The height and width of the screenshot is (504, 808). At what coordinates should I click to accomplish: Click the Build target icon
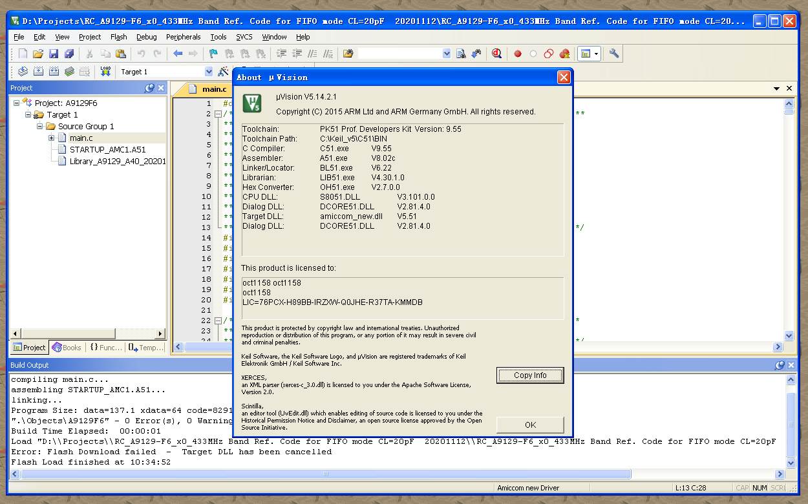(38, 72)
